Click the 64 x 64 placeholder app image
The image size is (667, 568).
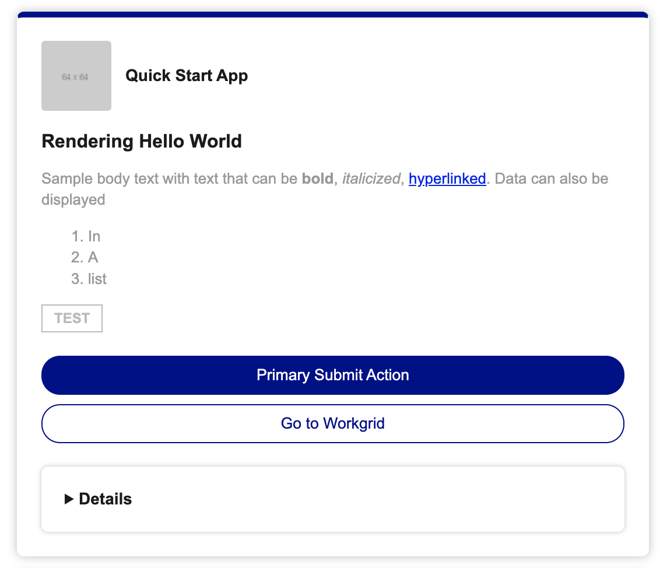[x=76, y=76]
